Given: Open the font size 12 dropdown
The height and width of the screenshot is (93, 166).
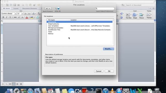Looking at the screenshot, I should click(x=22, y=14).
